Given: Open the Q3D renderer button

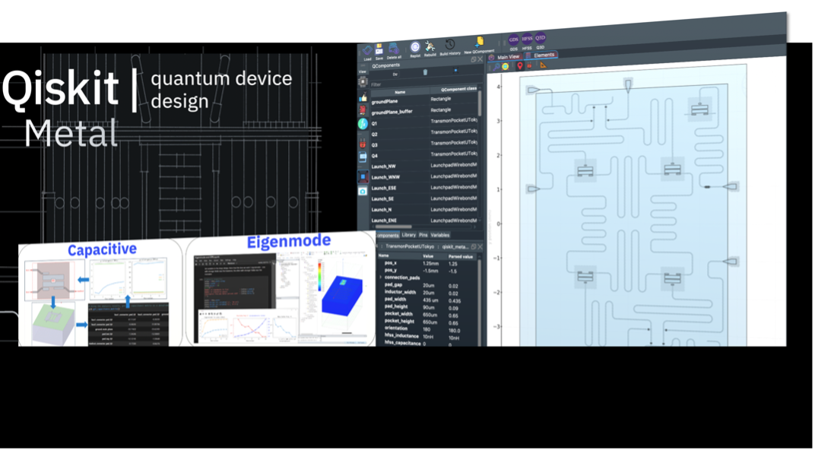Looking at the screenshot, I should pos(541,37).
